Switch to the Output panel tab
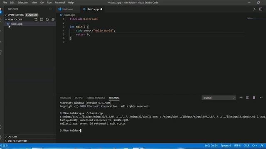 (x=79, y=98)
